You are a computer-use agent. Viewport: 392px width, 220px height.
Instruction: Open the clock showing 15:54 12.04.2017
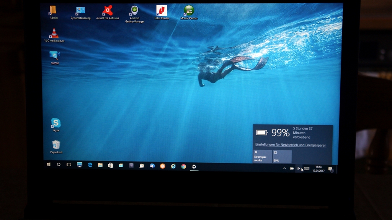pos(318,169)
